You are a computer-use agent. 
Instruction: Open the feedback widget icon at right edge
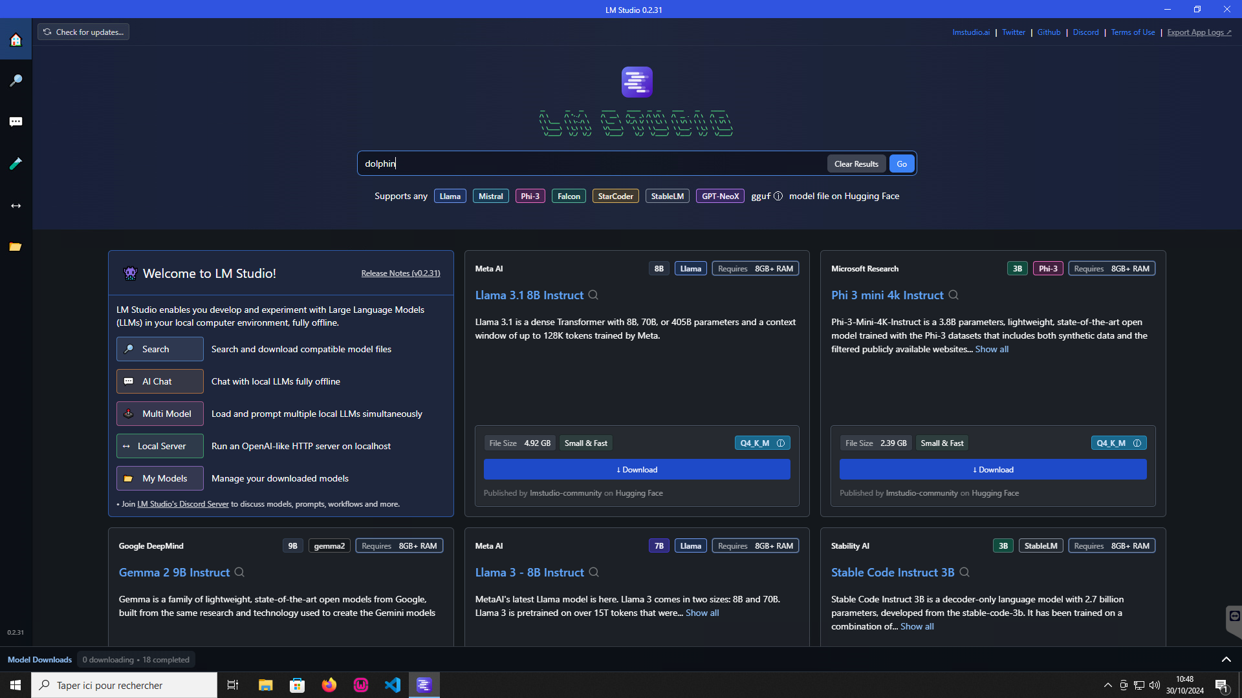click(1234, 617)
